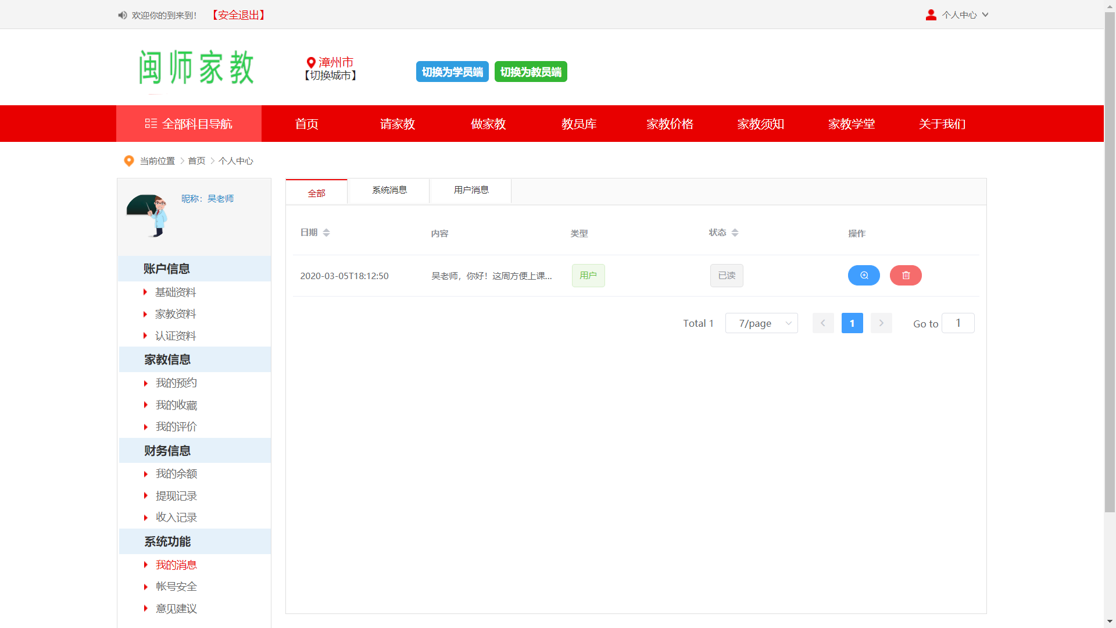This screenshot has width=1116, height=628.
Task: Open 家教价格 in the navigation bar
Action: [670, 124]
